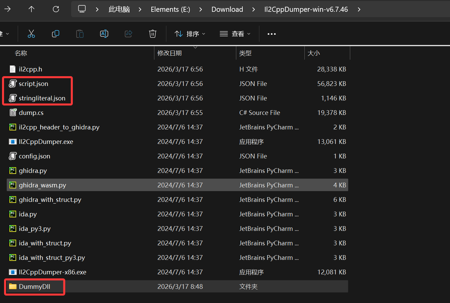Click the Paste clipboard icon
450x303 pixels.
[x=80, y=34]
